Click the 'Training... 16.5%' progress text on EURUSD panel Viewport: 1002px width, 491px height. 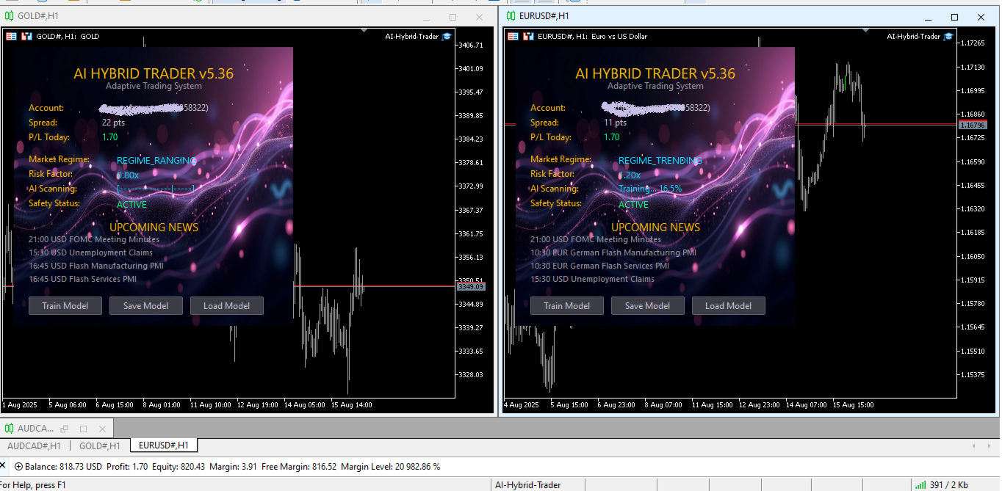pos(650,189)
